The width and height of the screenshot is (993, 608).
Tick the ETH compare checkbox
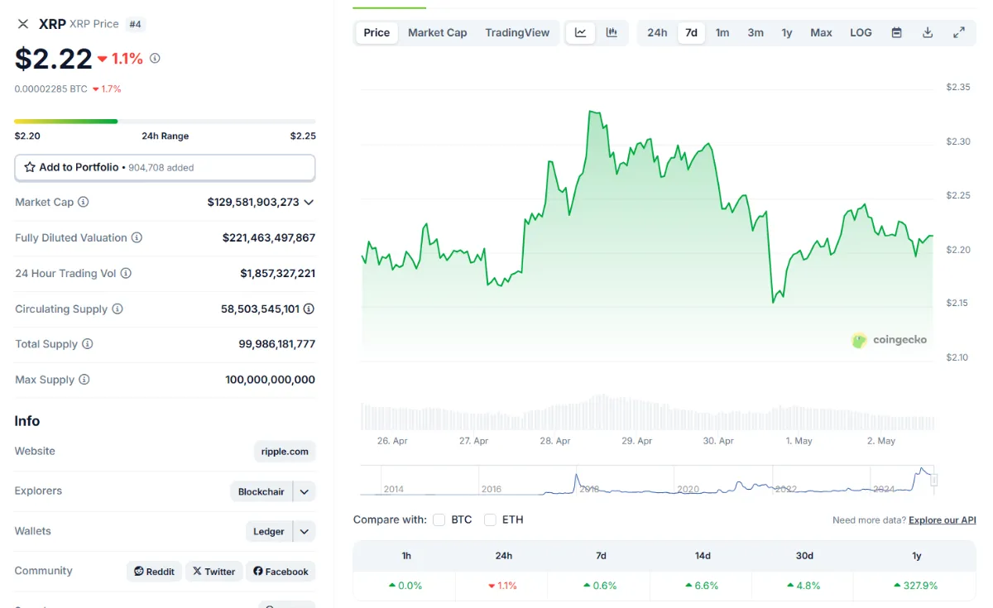[490, 519]
